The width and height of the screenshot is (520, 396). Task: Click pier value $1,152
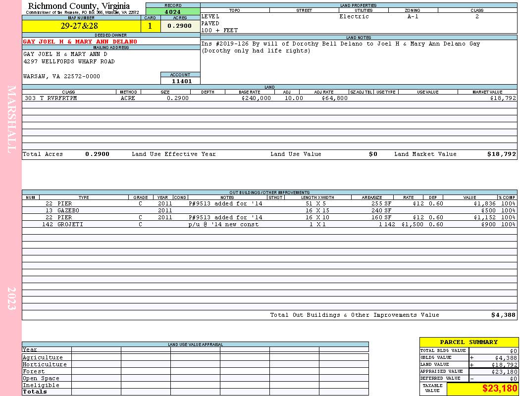pyautogui.click(x=485, y=217)
